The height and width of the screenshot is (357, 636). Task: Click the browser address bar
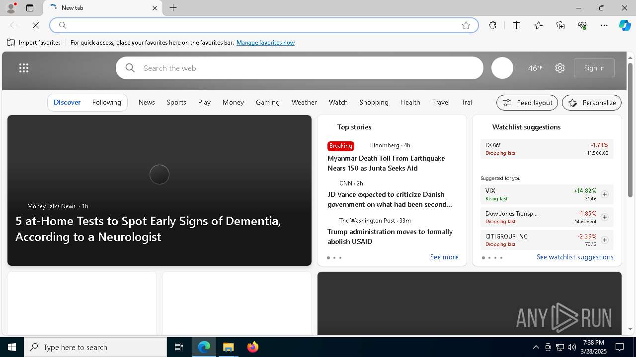(x=263, y=25)
